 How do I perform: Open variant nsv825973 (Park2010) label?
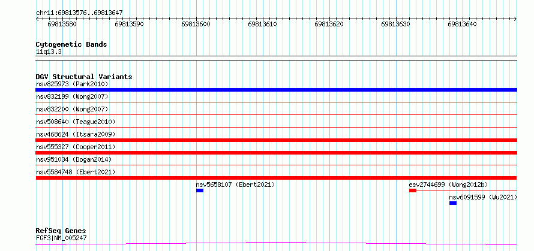coord(72,84)
